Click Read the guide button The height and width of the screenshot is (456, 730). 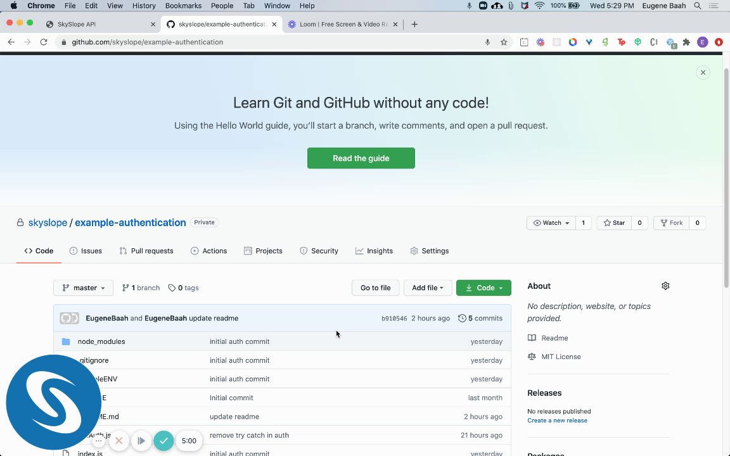coord(361,158)
